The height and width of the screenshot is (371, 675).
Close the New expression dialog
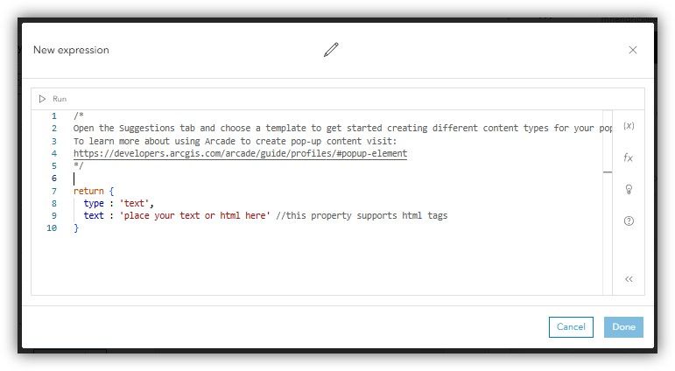632,50
